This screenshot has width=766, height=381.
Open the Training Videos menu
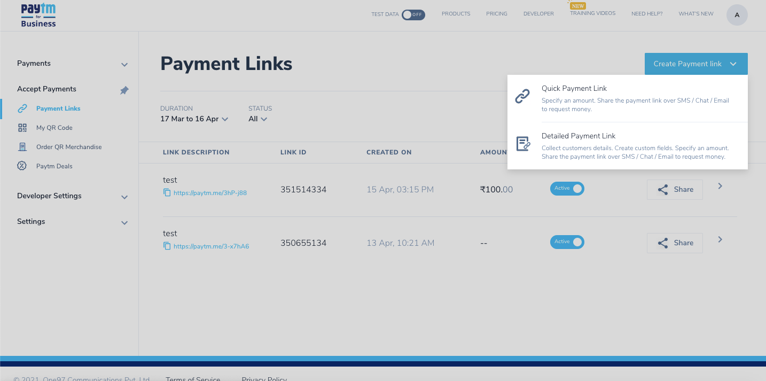(592, 13)
